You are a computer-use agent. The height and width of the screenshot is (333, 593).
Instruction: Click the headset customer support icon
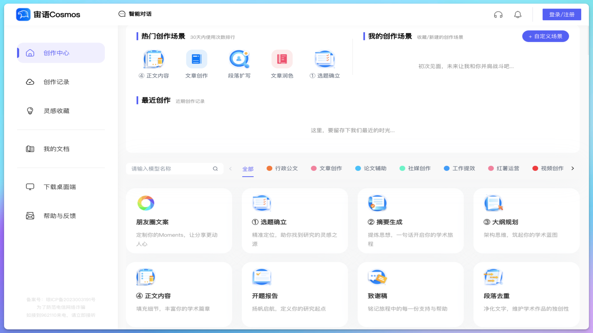coord(498,15)
